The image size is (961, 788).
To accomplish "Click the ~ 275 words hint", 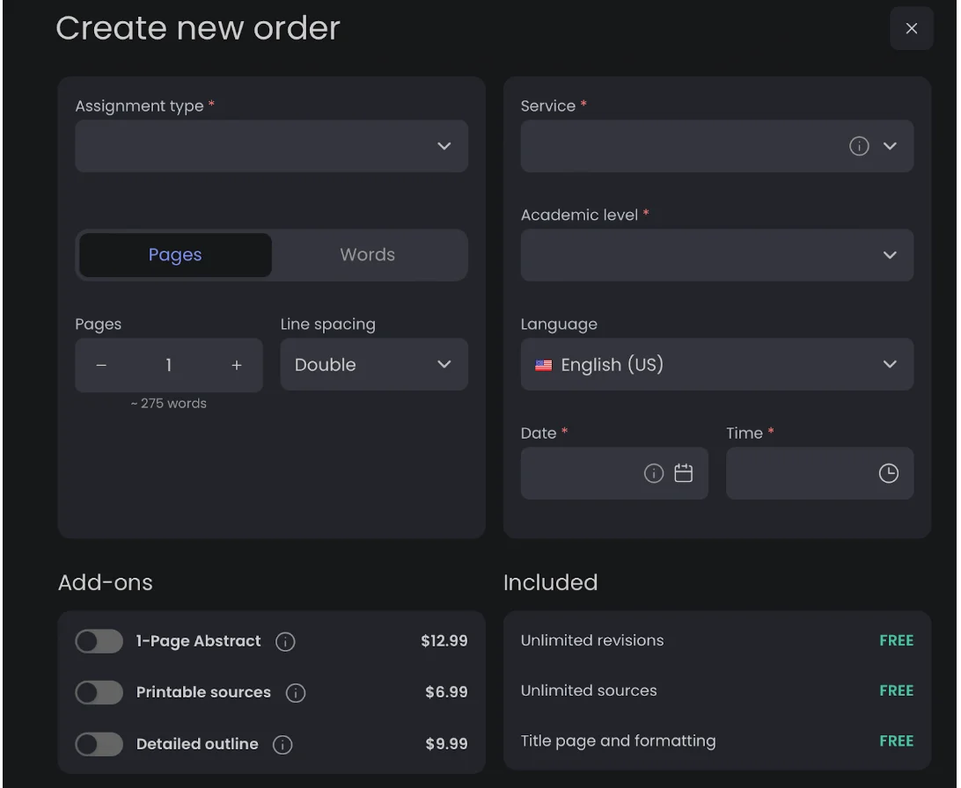I will (169, 404).
